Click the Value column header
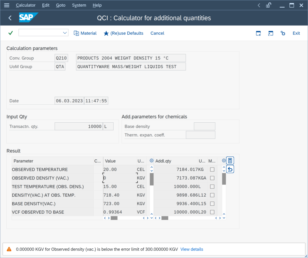Viewport: 308px width, 258px height. 120,161
